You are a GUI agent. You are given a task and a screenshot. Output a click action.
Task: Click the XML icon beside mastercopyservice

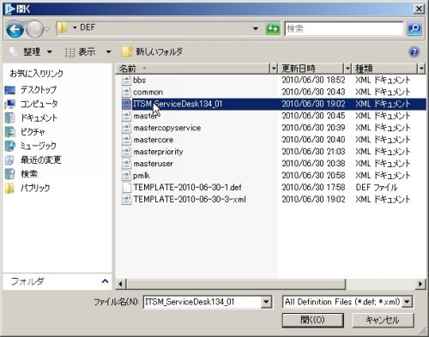126,128
